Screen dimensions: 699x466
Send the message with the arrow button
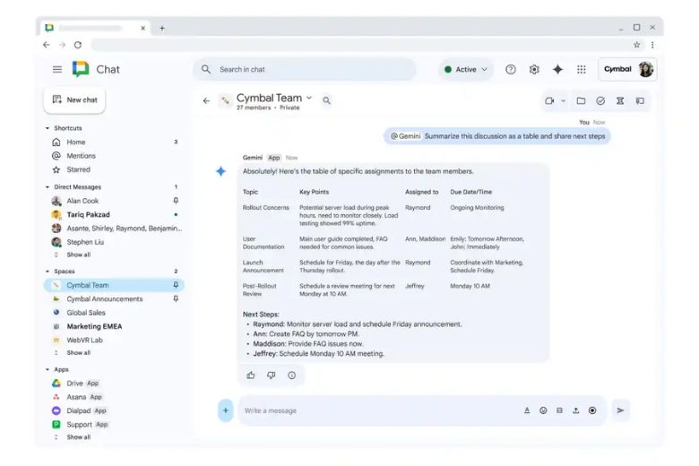[x=620, y=410]
